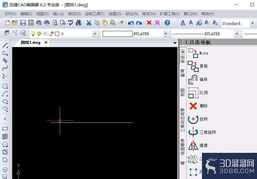Toggle layer on/off light bulb
The height and width of the screenshot is (179, 257).
tap(33, 34)
